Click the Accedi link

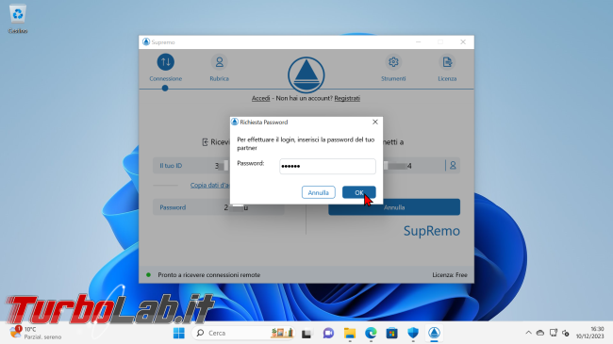(x=260, y=98)
